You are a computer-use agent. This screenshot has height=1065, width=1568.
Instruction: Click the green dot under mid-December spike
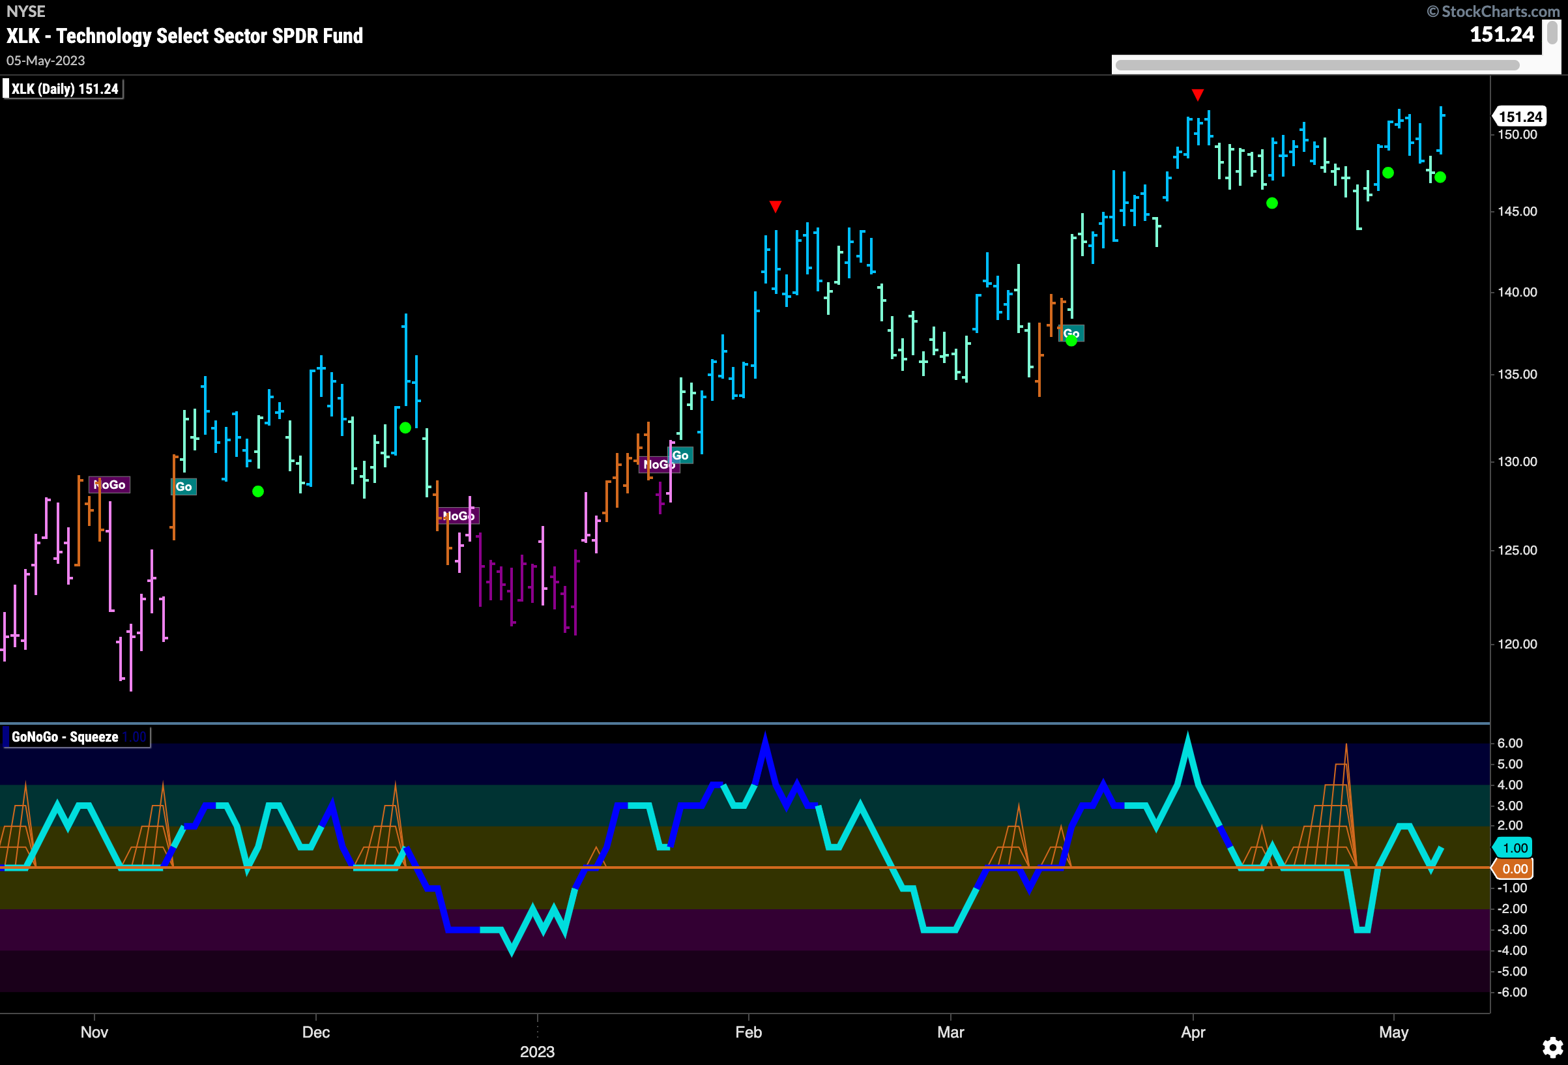pyautogui.click(x=405, y=428)
